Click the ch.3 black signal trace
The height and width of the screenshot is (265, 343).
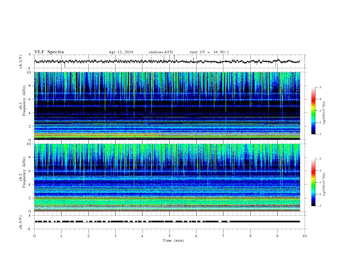[167, 222]
